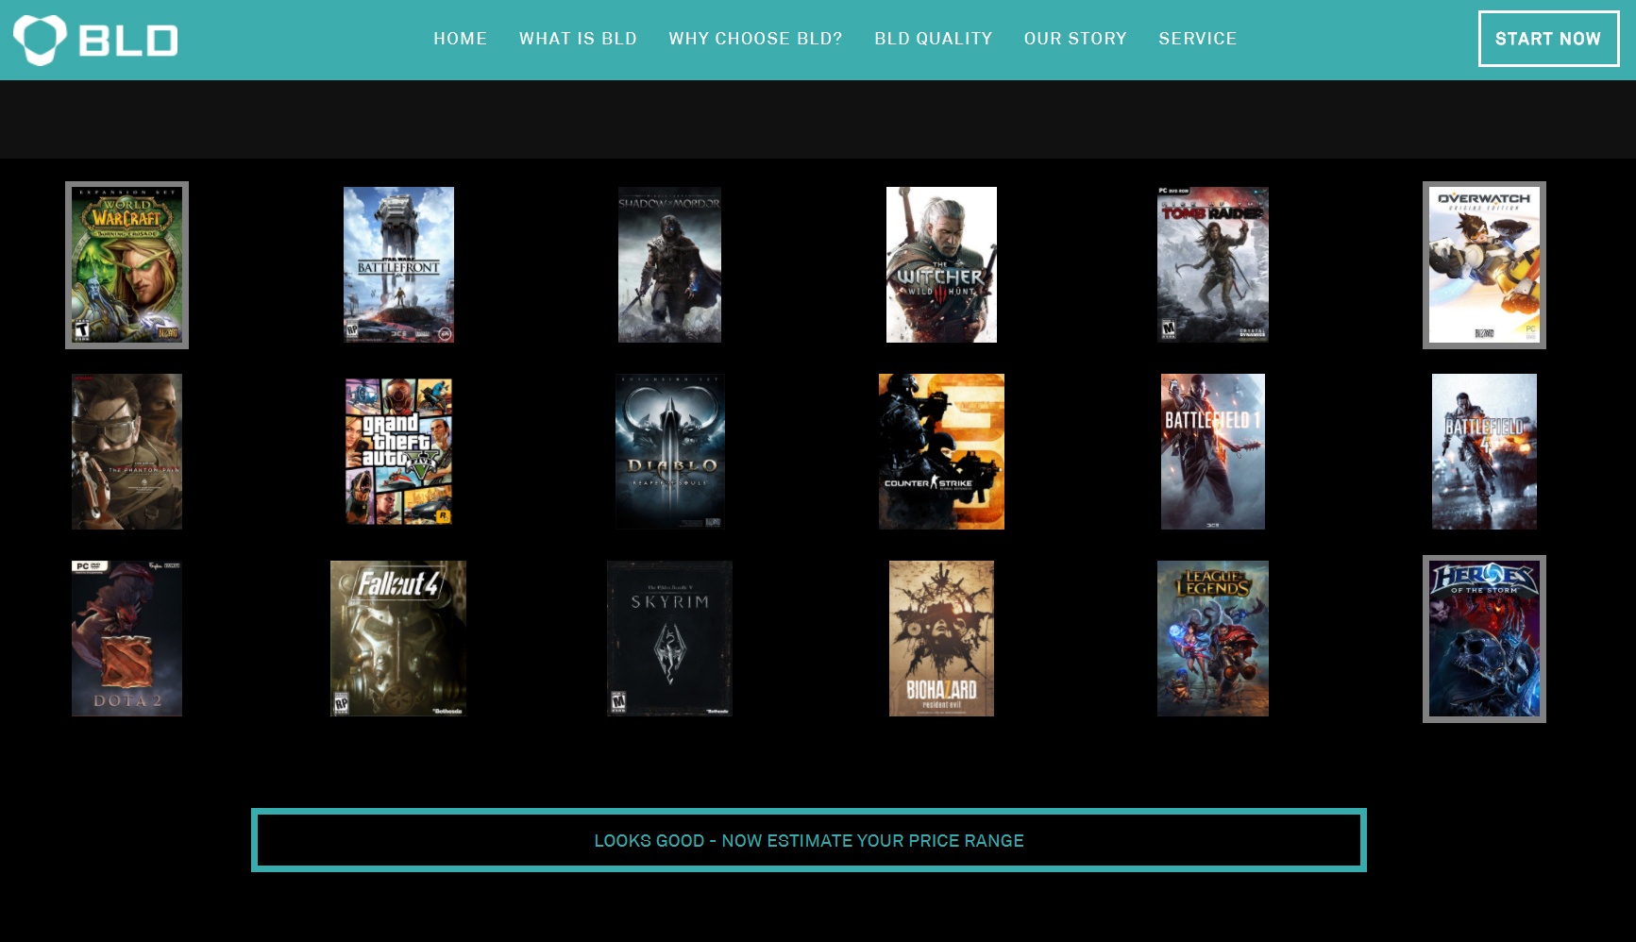The height and width of the screenshot is (942, 1636).
Task: Choose the Witcher 3 Wild Hunt cover
Action: click(x=941, y=264)
